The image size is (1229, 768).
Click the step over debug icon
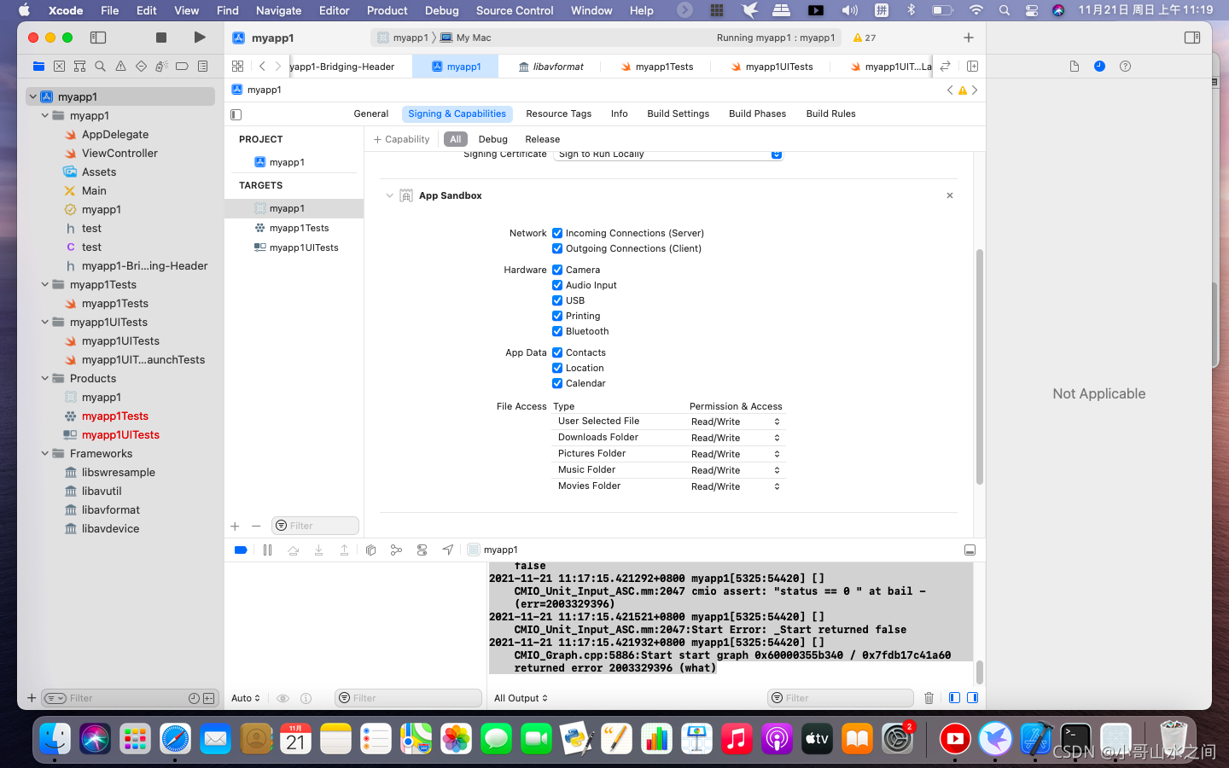point(293,550)
